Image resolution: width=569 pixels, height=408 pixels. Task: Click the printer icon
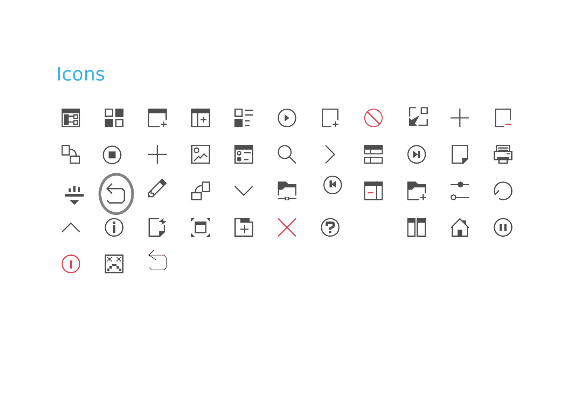[x=503, y=154]
